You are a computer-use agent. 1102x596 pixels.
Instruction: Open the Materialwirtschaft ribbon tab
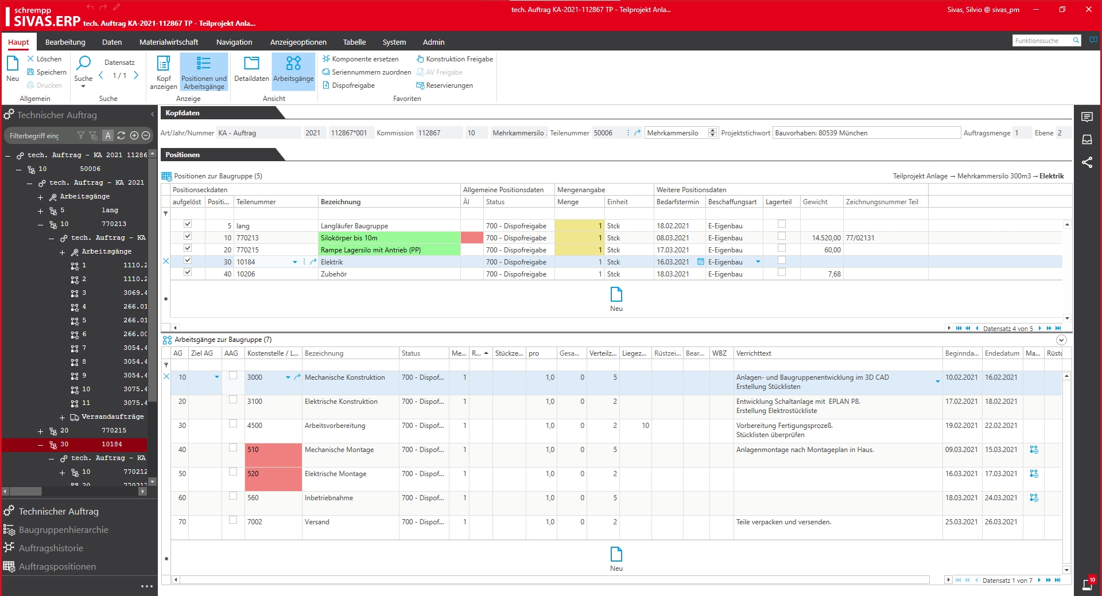168,42
